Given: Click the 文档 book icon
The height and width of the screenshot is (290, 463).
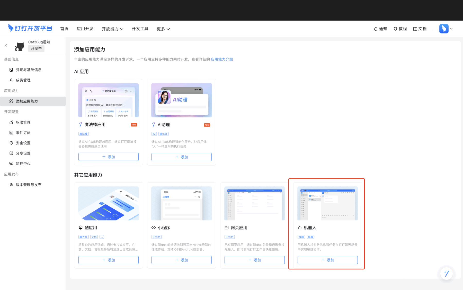Looking at the screenshot, I should click(x=415, y=29).
